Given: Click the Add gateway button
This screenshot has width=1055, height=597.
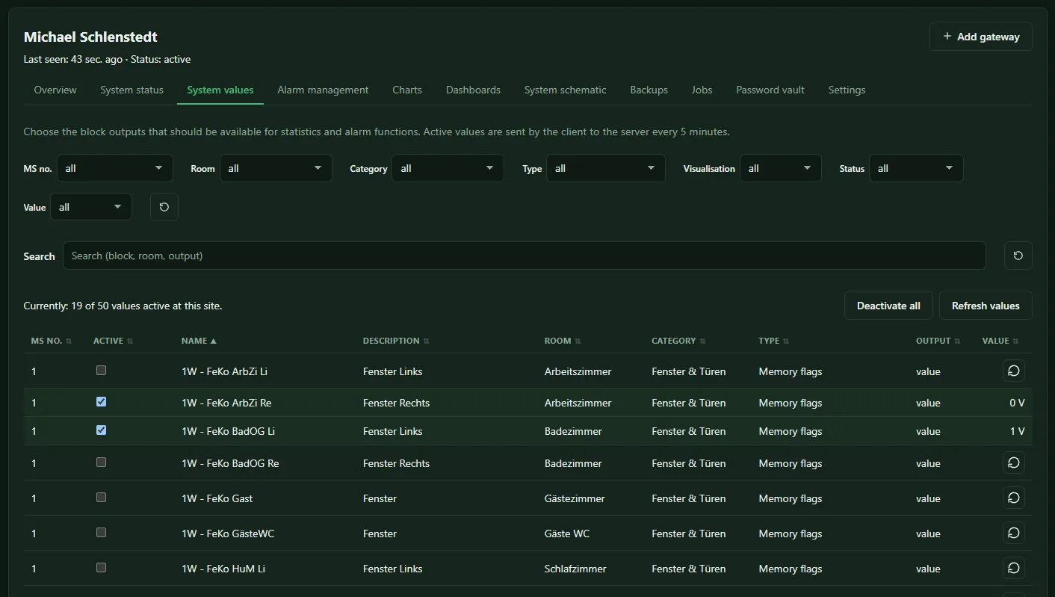Looking at the screenshot, I should click(x=981, y=37).
